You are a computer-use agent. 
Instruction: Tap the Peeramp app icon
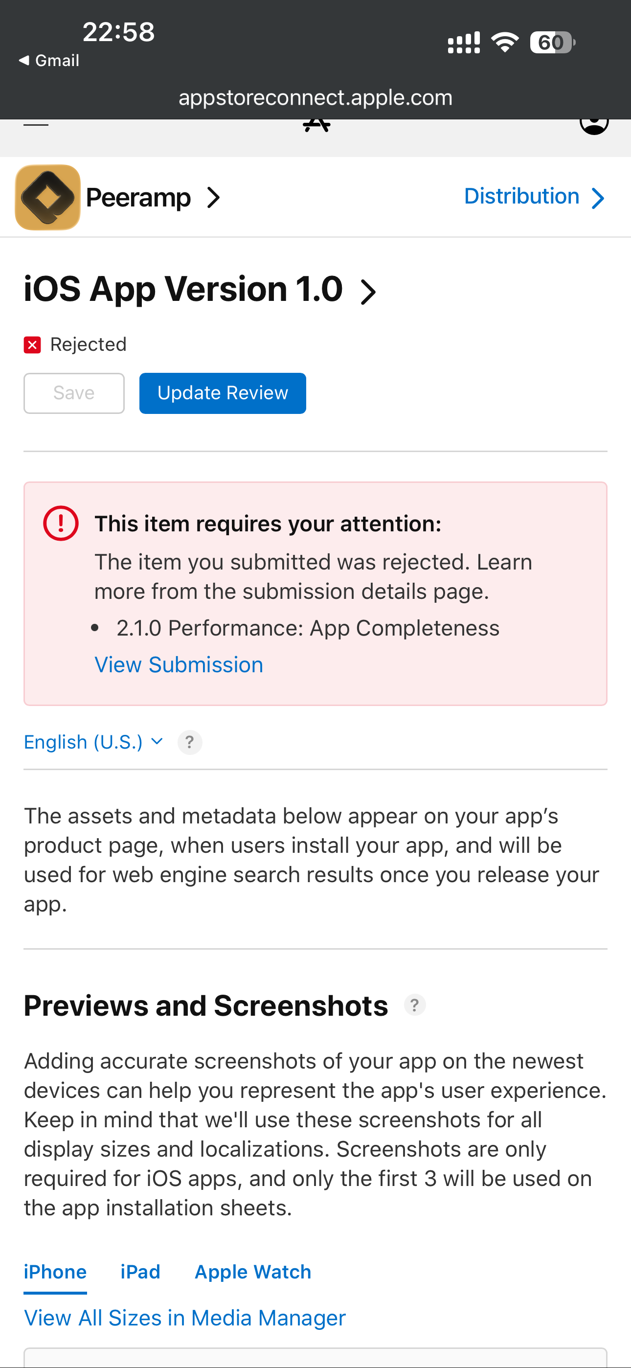coord(48,197)
